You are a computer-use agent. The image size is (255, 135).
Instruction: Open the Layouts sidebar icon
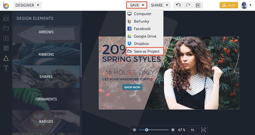coord(6,38)
